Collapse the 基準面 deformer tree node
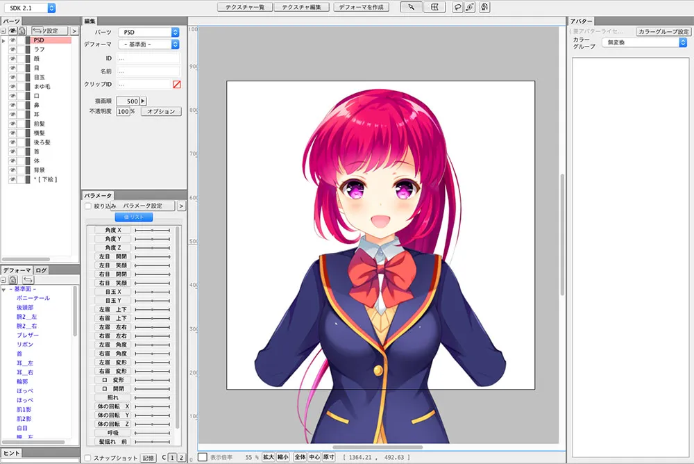The height and width of the screenshot is (464, 694). [3, 290]
